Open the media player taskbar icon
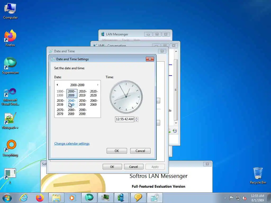271x203 pixels. pos(72,198)
